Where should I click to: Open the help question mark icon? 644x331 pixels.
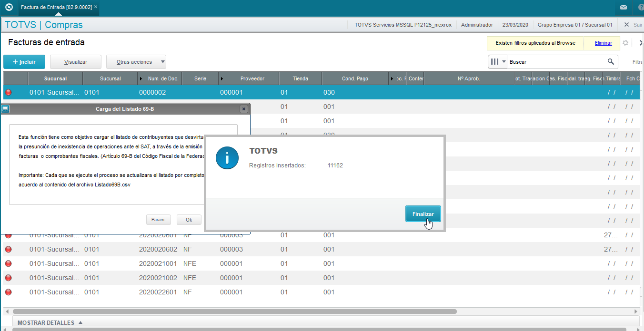(x=641, y=7)
